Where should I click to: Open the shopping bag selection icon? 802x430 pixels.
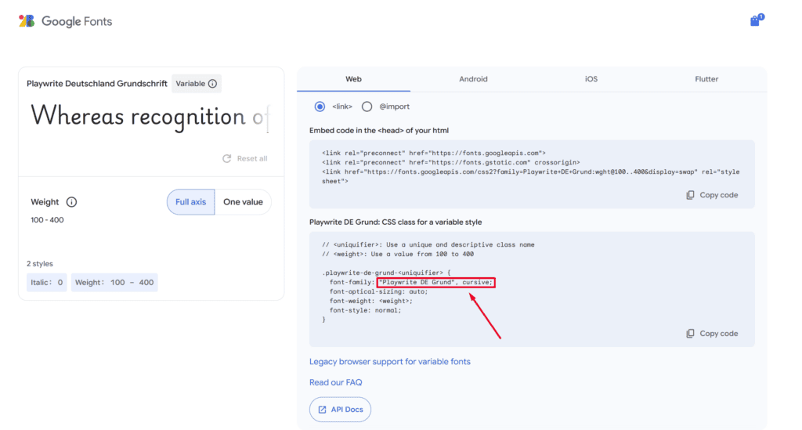coord(757,20)
